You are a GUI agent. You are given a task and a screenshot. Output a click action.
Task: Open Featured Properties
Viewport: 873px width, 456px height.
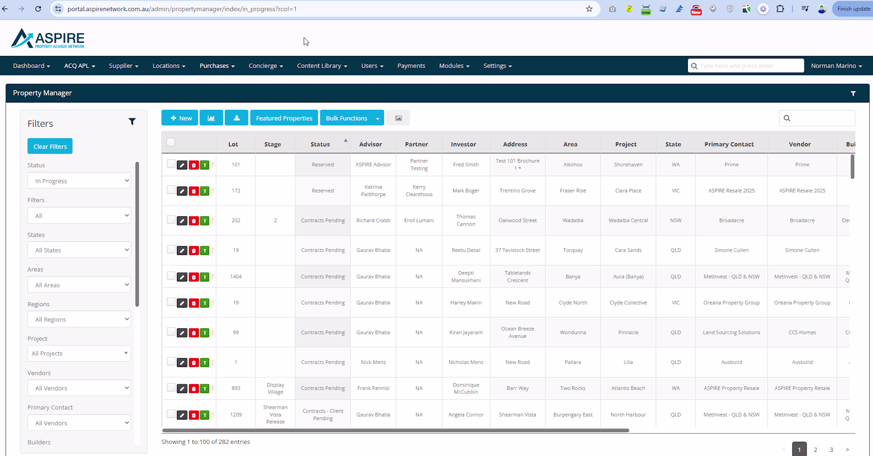pyautogui.click(x=284, y=118)
